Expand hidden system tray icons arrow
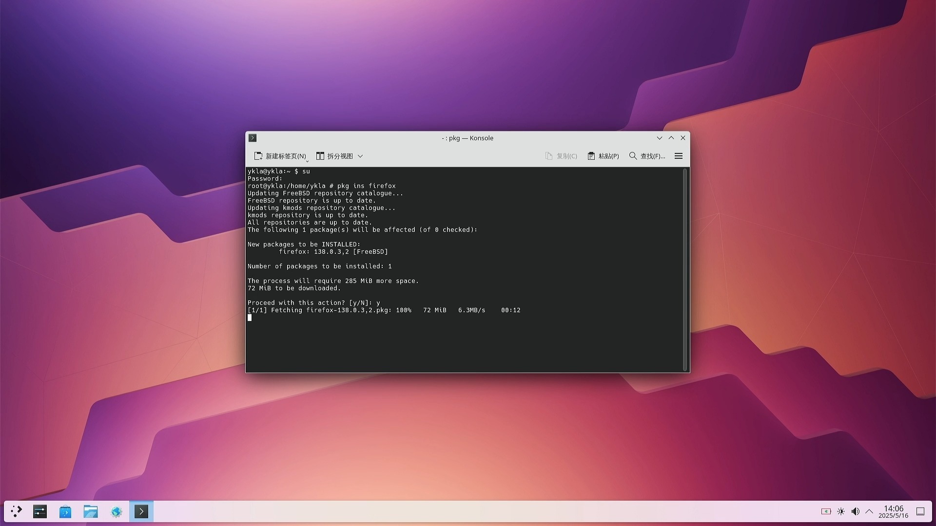 click(869, 511)
